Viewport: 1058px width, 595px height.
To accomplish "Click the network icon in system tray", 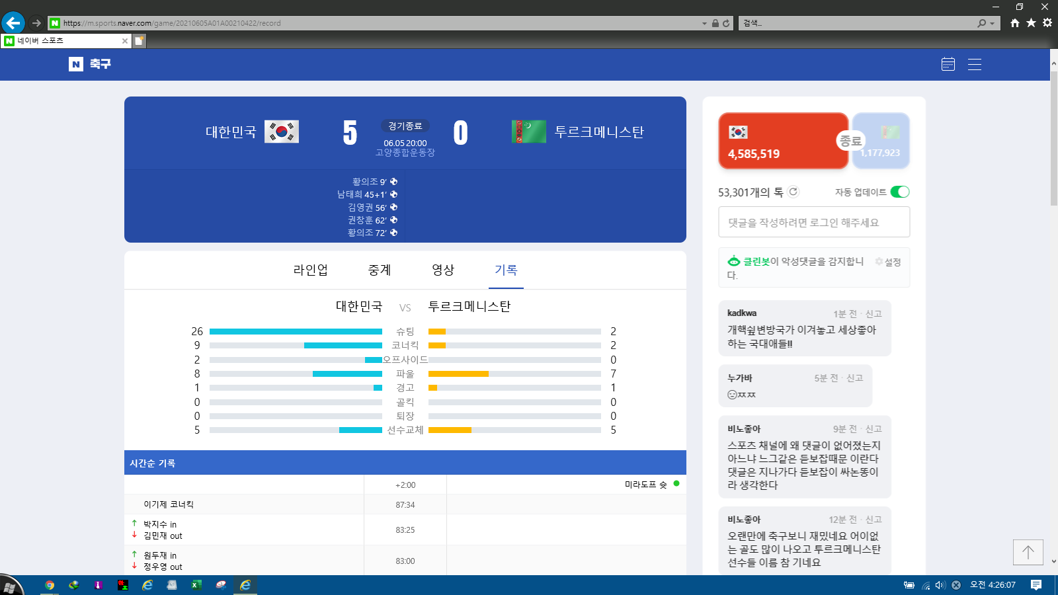I will [926, 585].
